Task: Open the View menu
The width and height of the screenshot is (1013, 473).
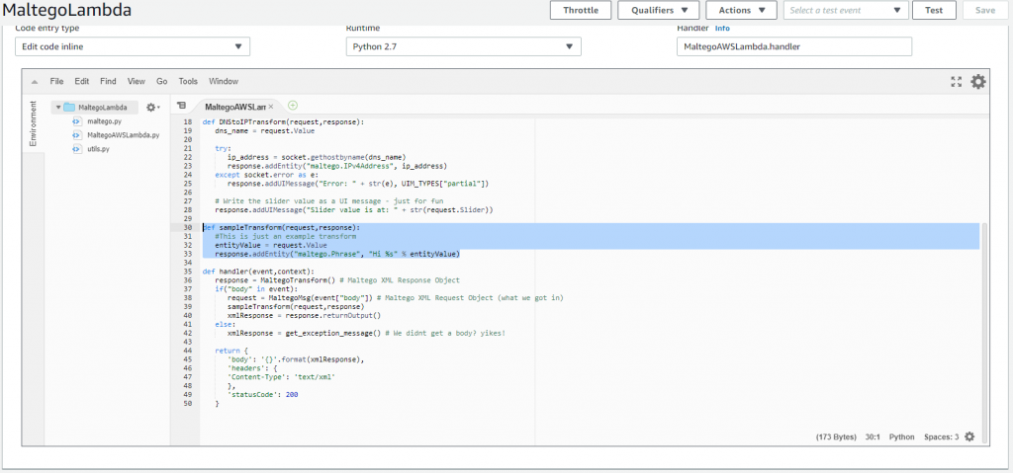Action: [x=137, y=81]
